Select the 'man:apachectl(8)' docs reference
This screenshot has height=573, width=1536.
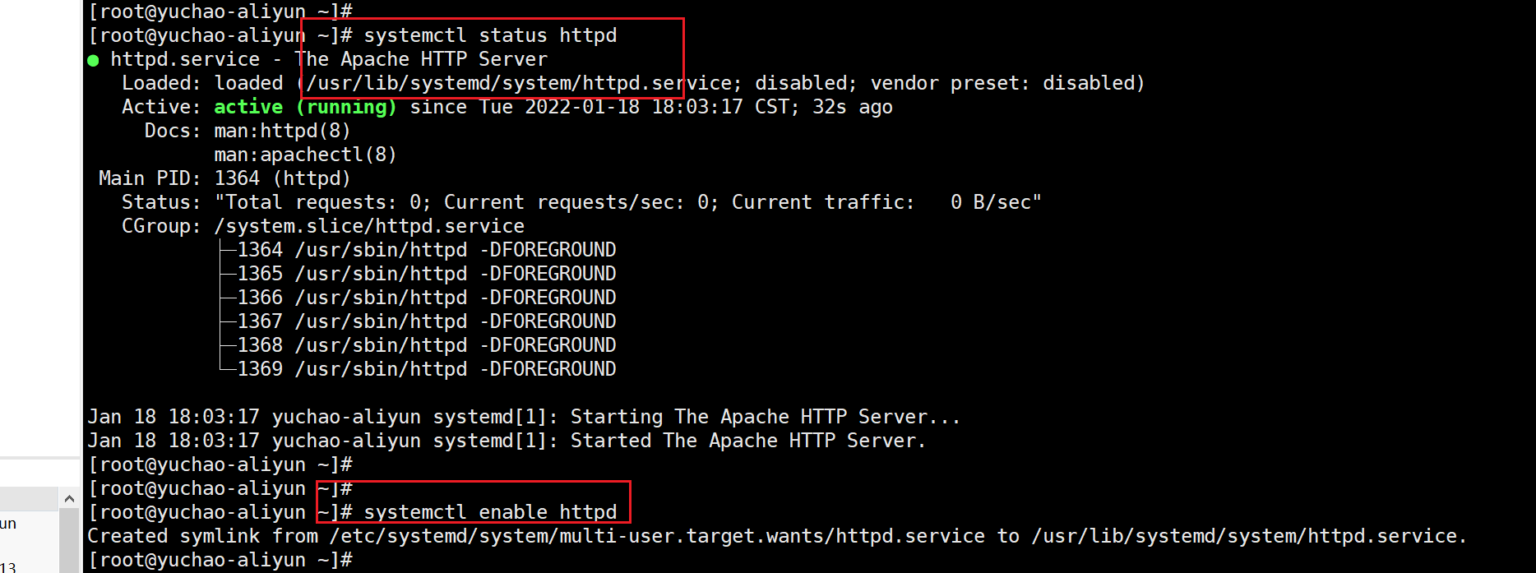[305, 155]
